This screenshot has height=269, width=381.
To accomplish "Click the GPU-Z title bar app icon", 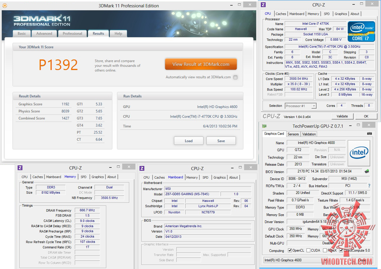I will tap(264, 126).
